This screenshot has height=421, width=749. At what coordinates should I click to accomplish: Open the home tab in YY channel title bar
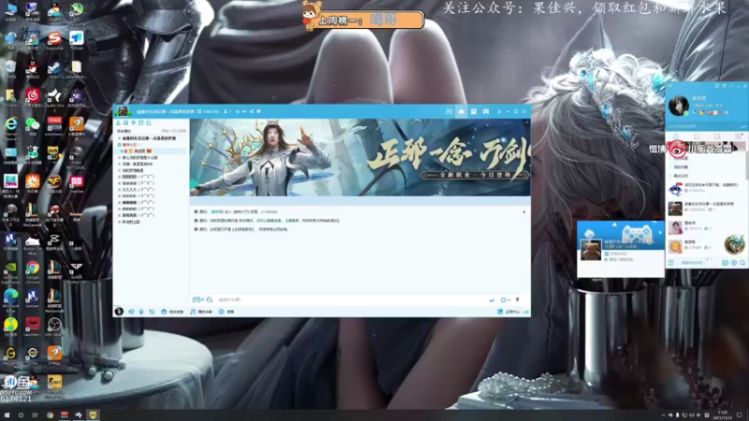[461, 111]
